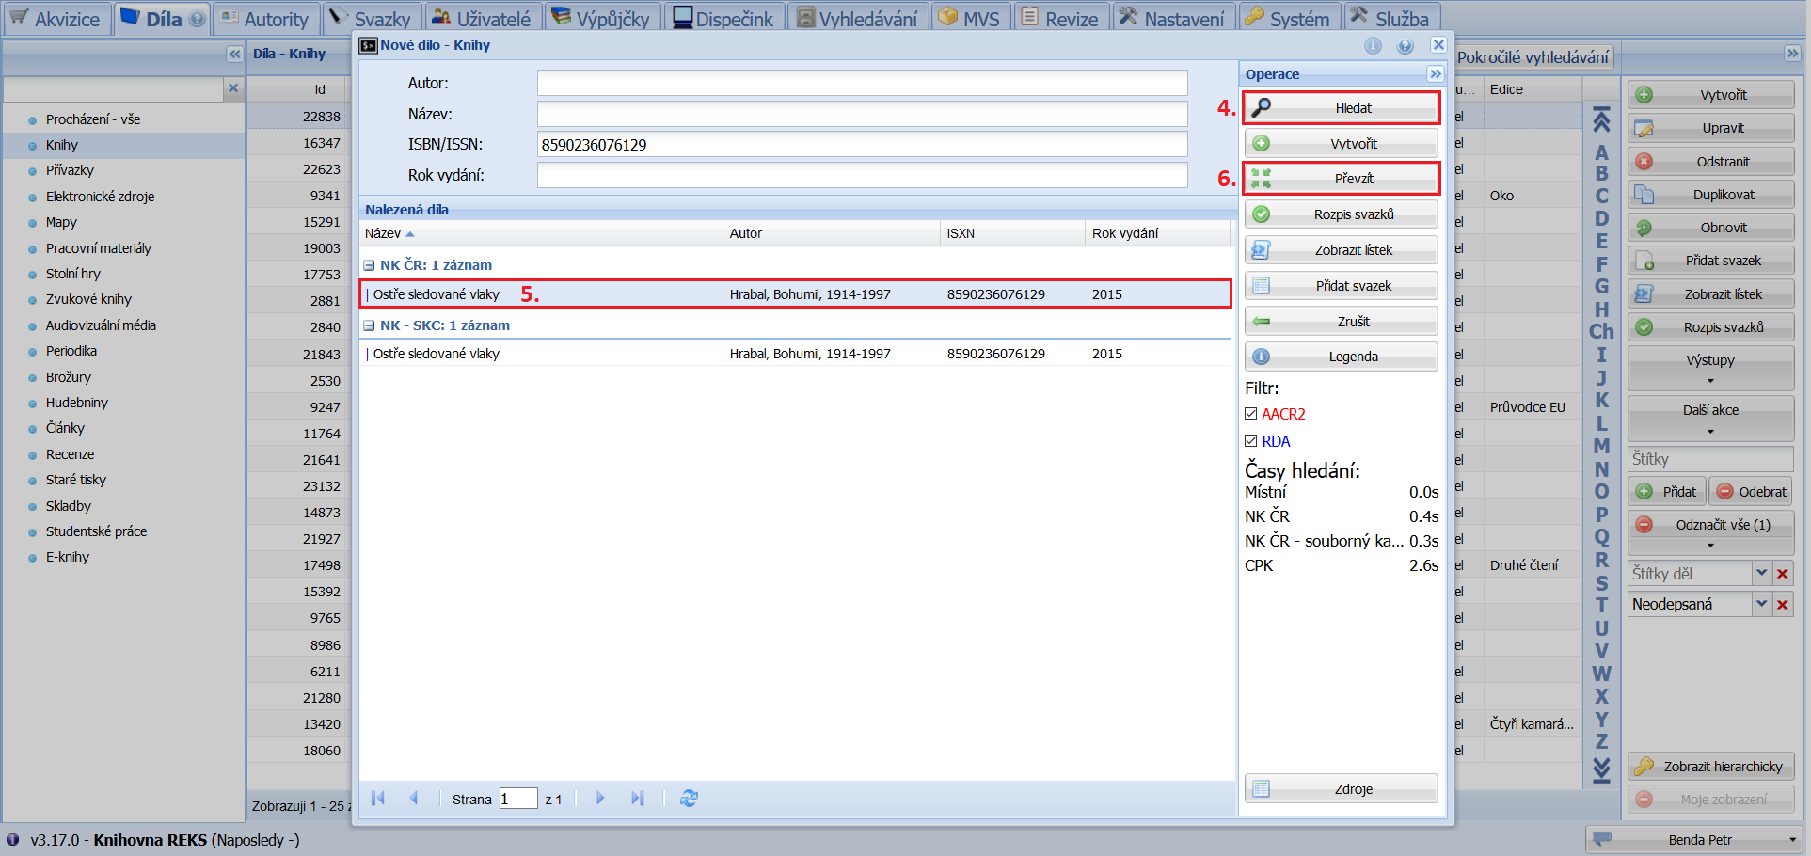1811x856 pixels.
Task: Filter by letter A in the alphabet index
Action: pyautogui.click(x=1601, y=152)
